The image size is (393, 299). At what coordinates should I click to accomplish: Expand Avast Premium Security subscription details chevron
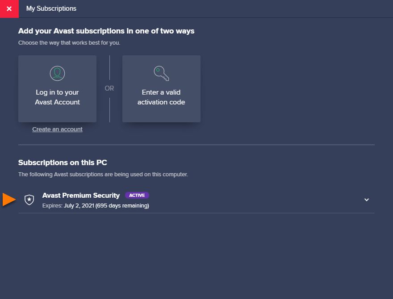(x=367, y=199)
